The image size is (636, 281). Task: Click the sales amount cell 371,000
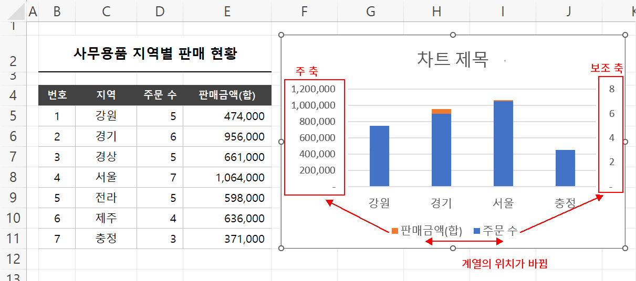coord(227,239)
